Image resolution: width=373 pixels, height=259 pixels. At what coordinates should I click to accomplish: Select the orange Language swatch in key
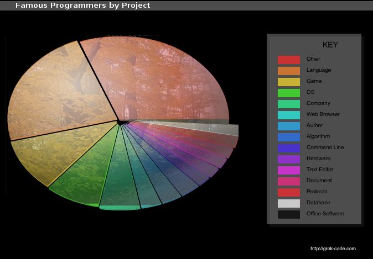tap(288, 71)
